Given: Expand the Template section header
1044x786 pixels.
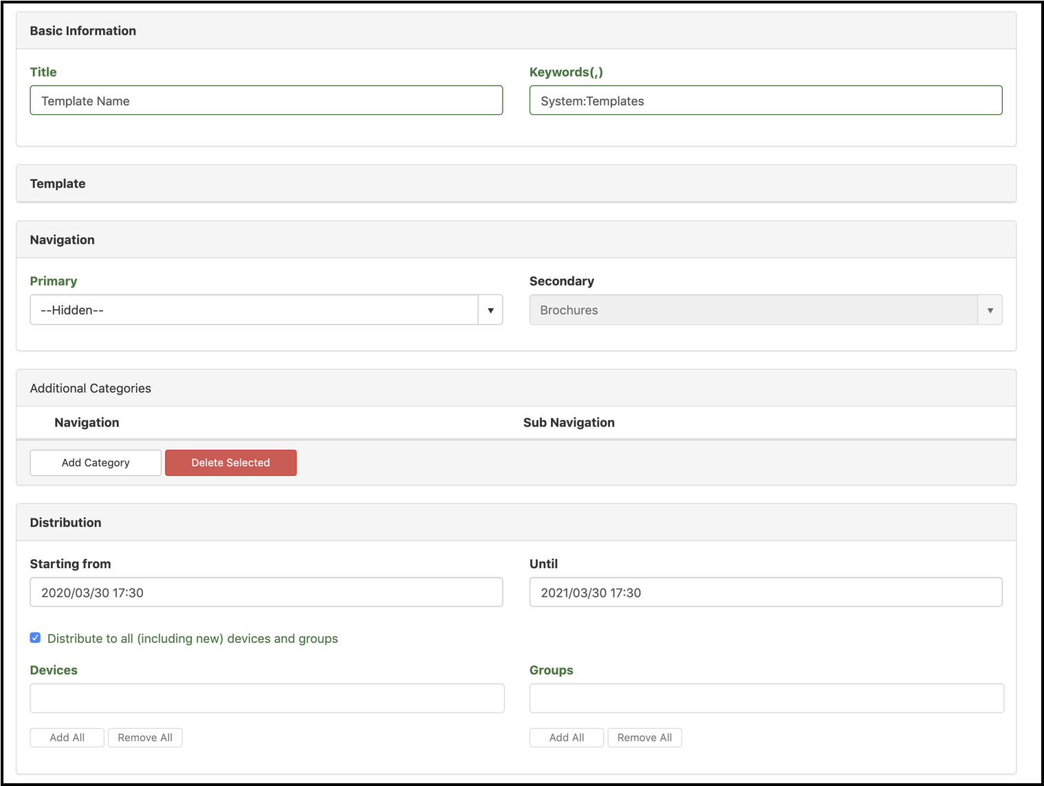Looking at the screenshot, I should point(57,183).
